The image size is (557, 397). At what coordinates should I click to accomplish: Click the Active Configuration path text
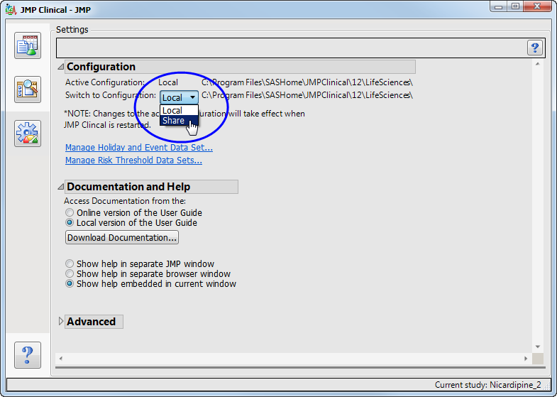click(307, 82)
